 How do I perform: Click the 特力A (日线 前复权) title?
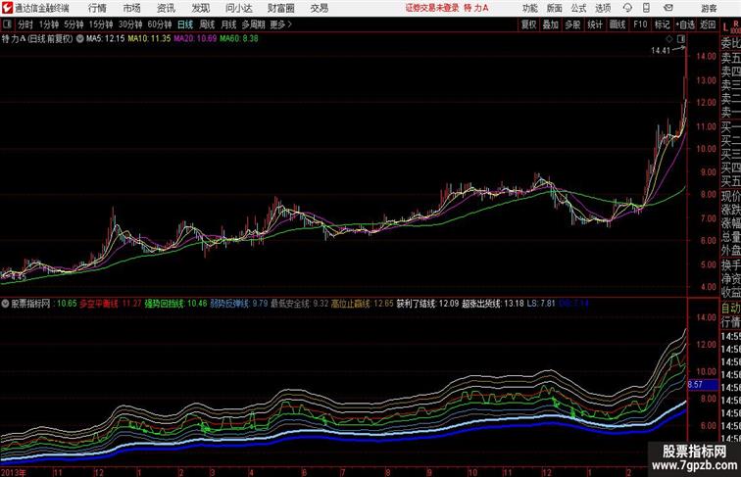[37, 39]
